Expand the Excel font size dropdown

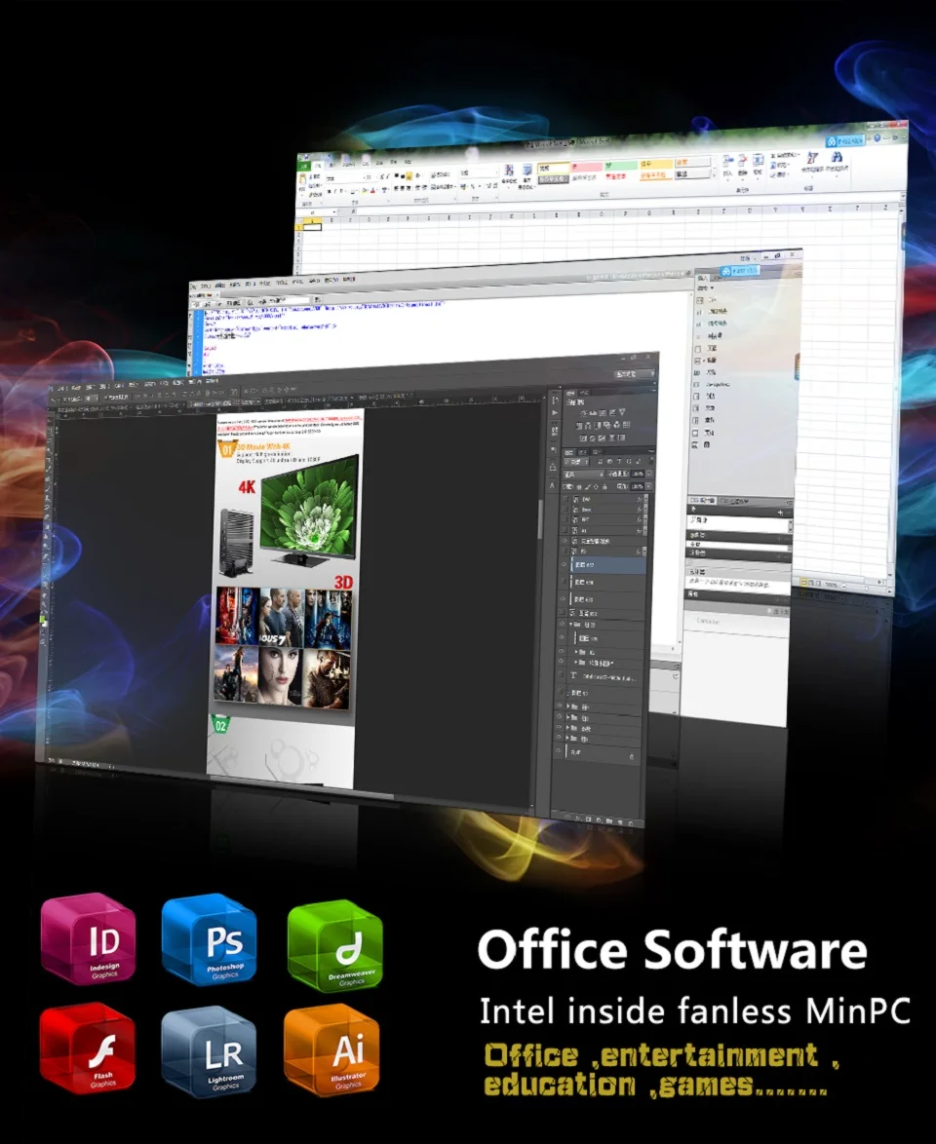tap(368, 177)
